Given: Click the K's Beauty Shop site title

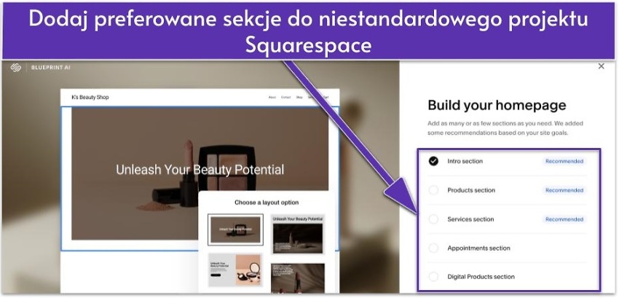Looking at the screenshot, I should pyautogui.click(x=90, y=97).
